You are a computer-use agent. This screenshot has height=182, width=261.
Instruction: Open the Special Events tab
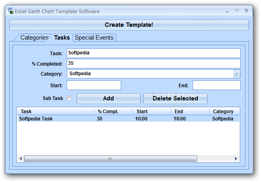94,38
